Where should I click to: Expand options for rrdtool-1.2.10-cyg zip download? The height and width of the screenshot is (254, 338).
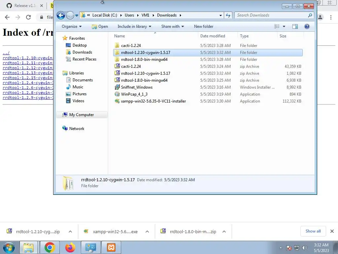70,232
